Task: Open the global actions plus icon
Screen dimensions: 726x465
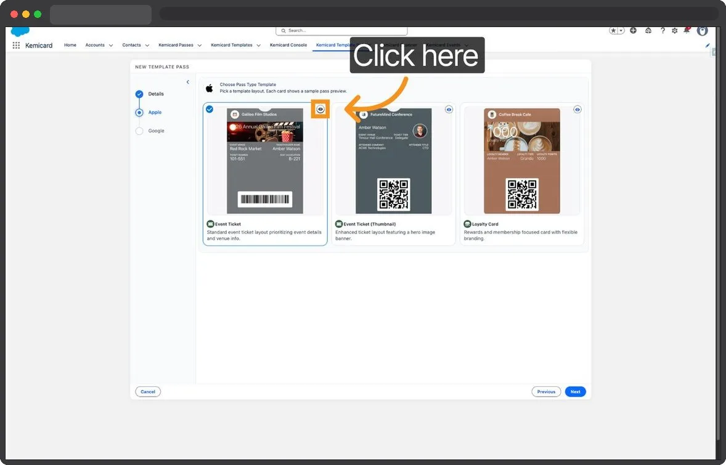Action: [633, 31]
